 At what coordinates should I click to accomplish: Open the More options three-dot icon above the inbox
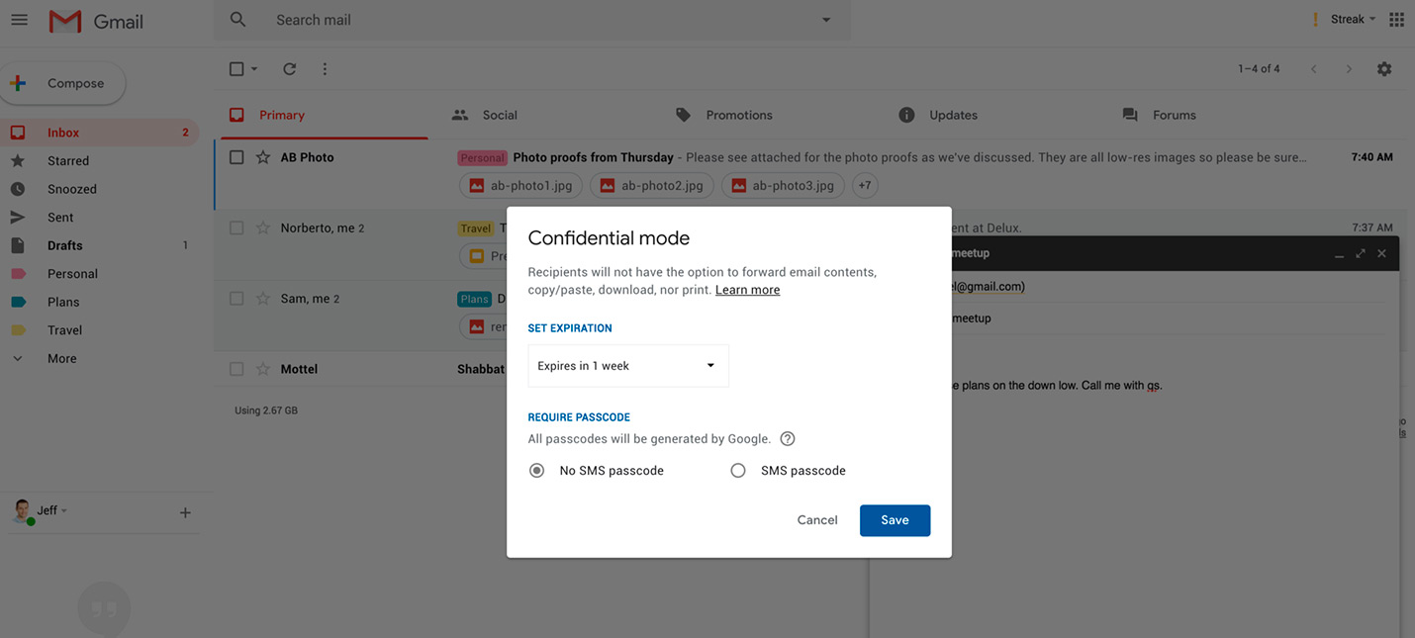coord(324,68)
